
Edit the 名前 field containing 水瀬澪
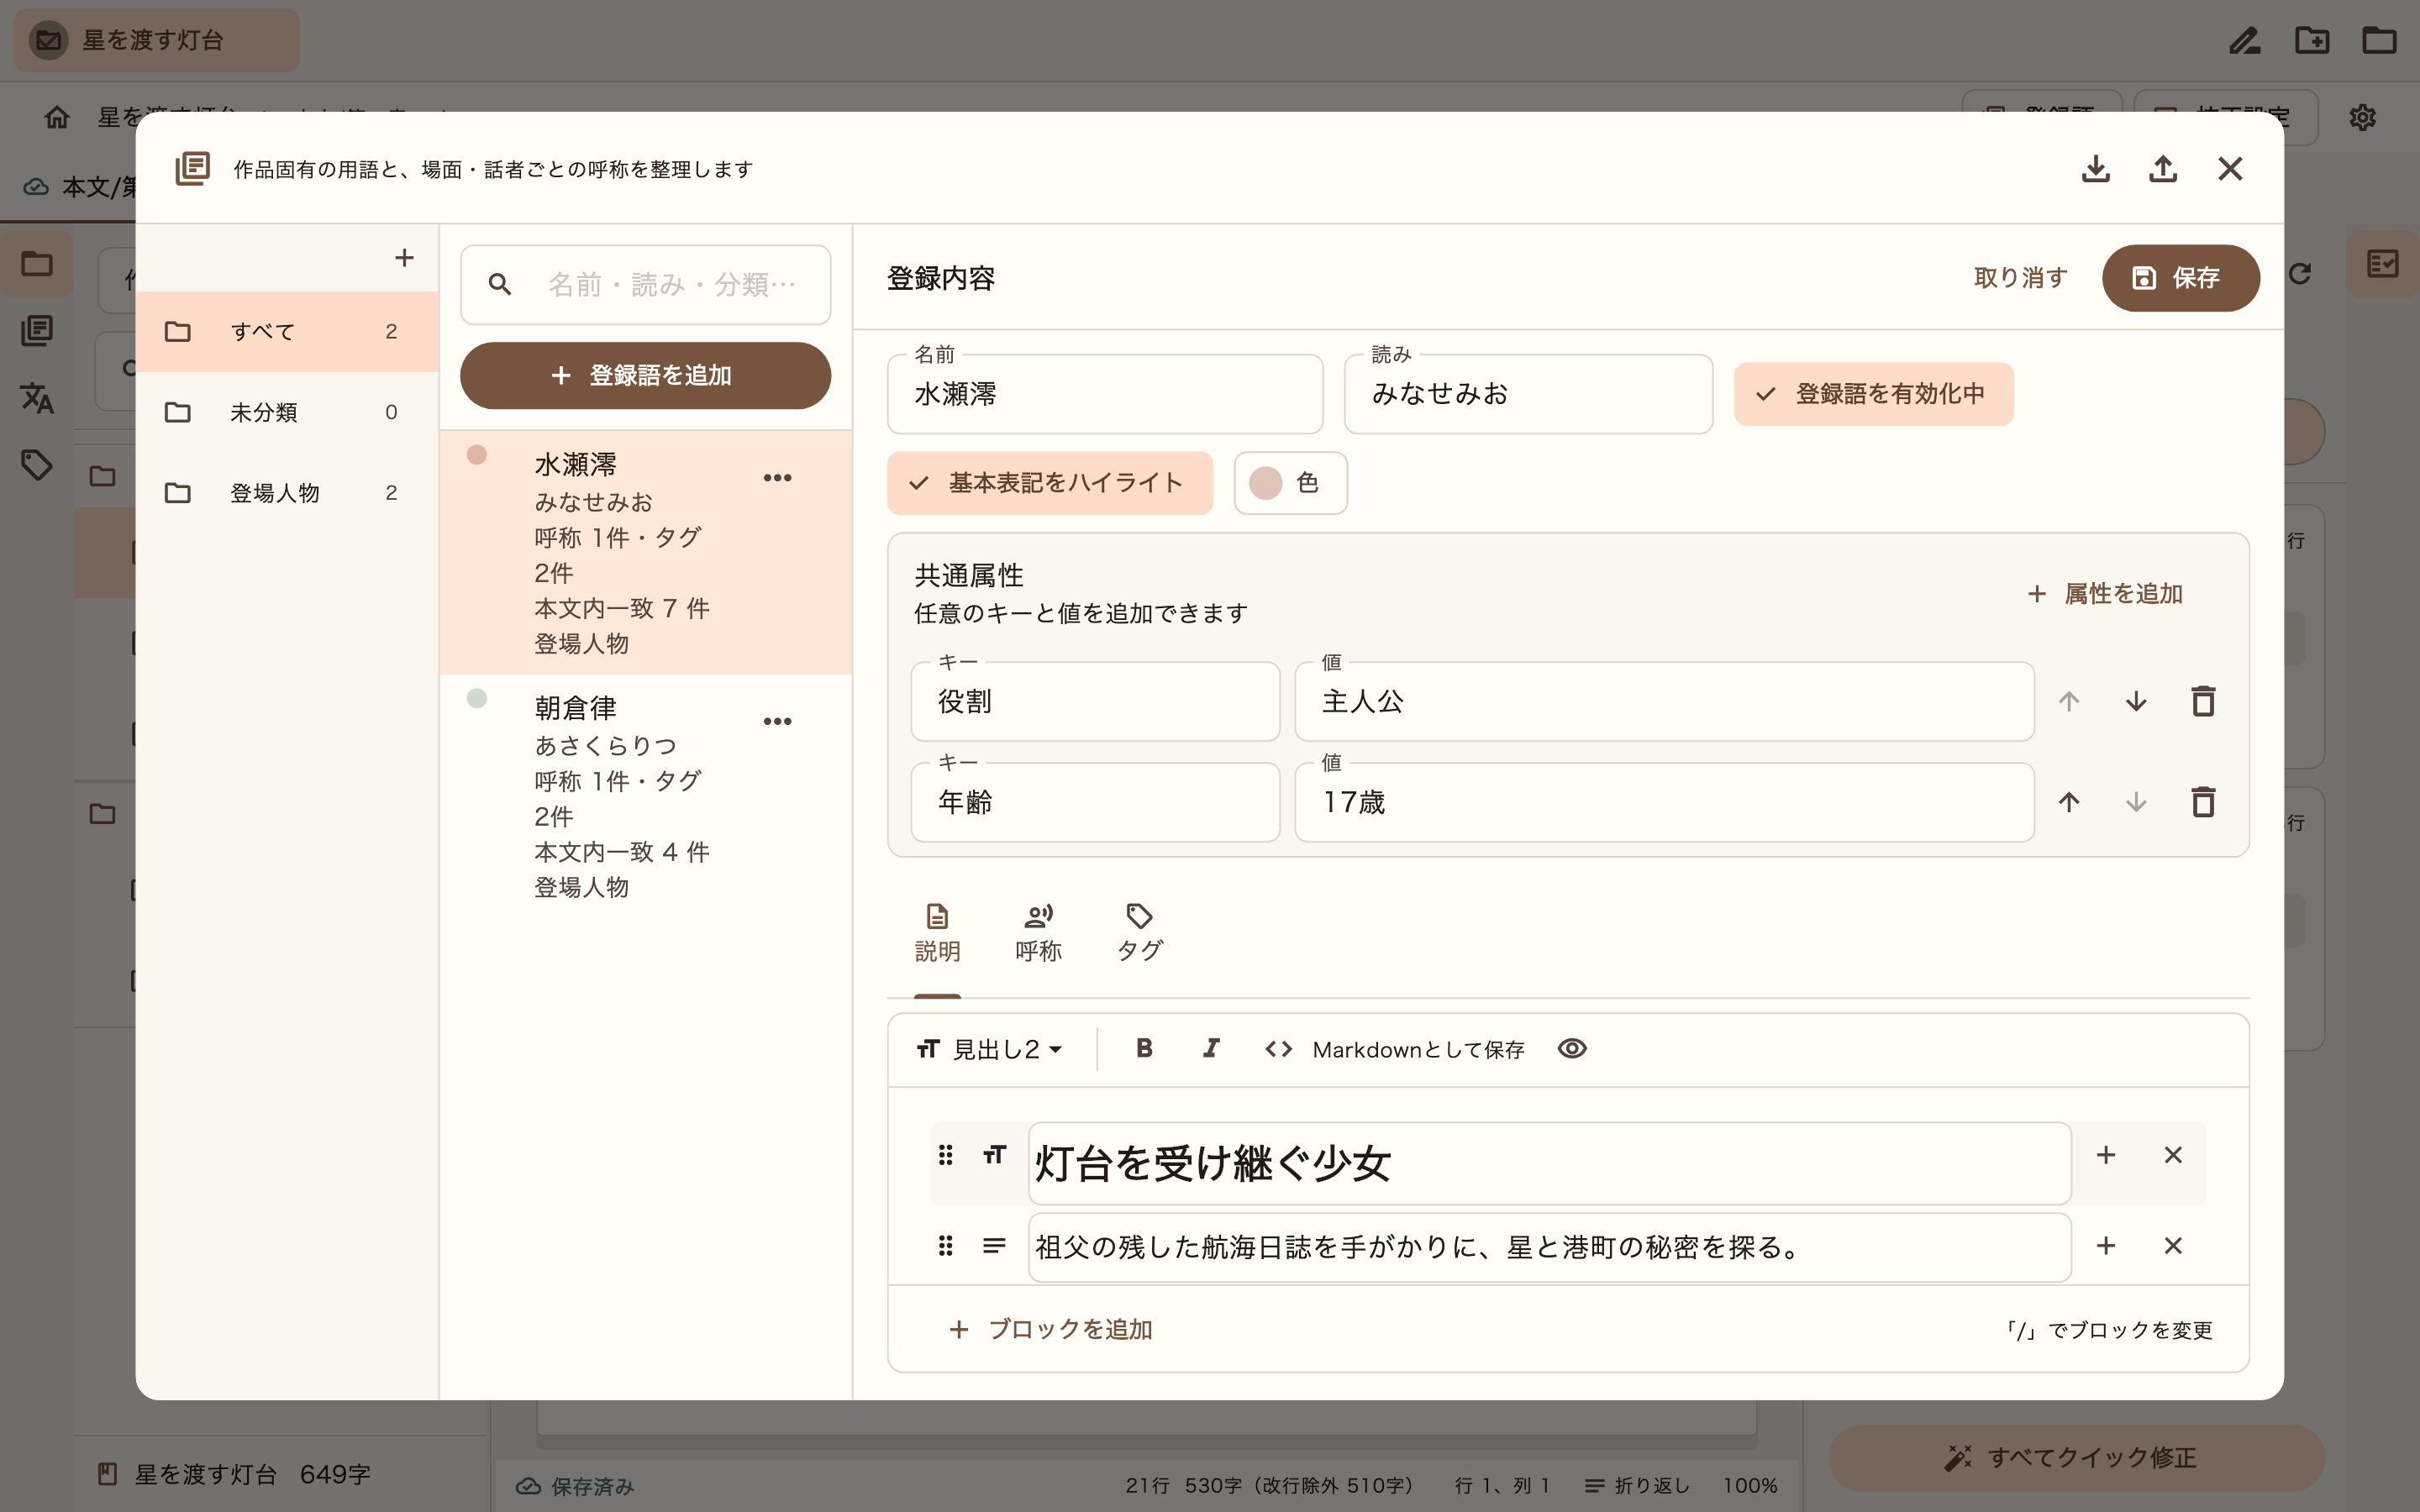[1105, 394]
